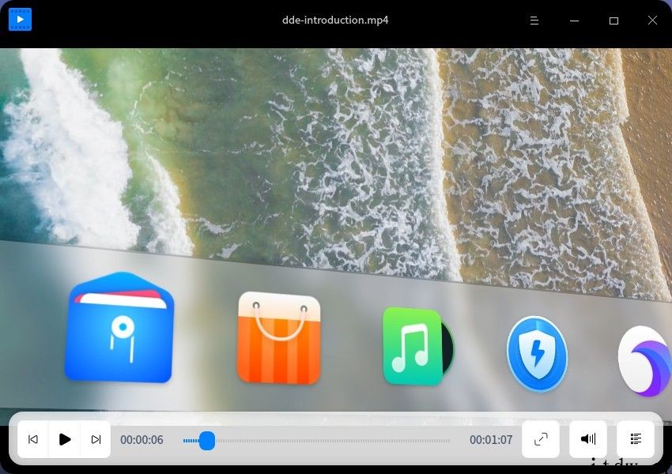Click the orange shopping bag app store icon
The height and width of the screenshot is (474, 672).
pos(279,338)
